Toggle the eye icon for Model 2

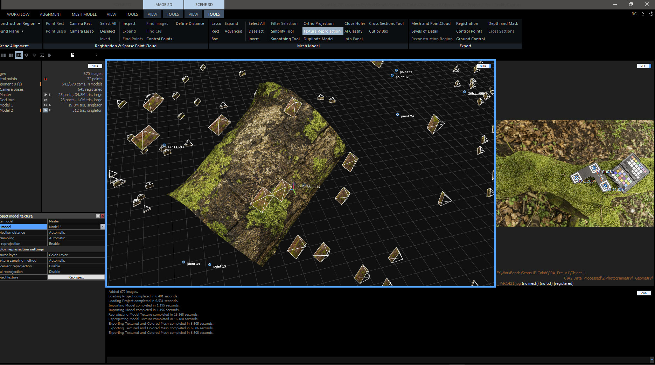(x=45, y=110)
